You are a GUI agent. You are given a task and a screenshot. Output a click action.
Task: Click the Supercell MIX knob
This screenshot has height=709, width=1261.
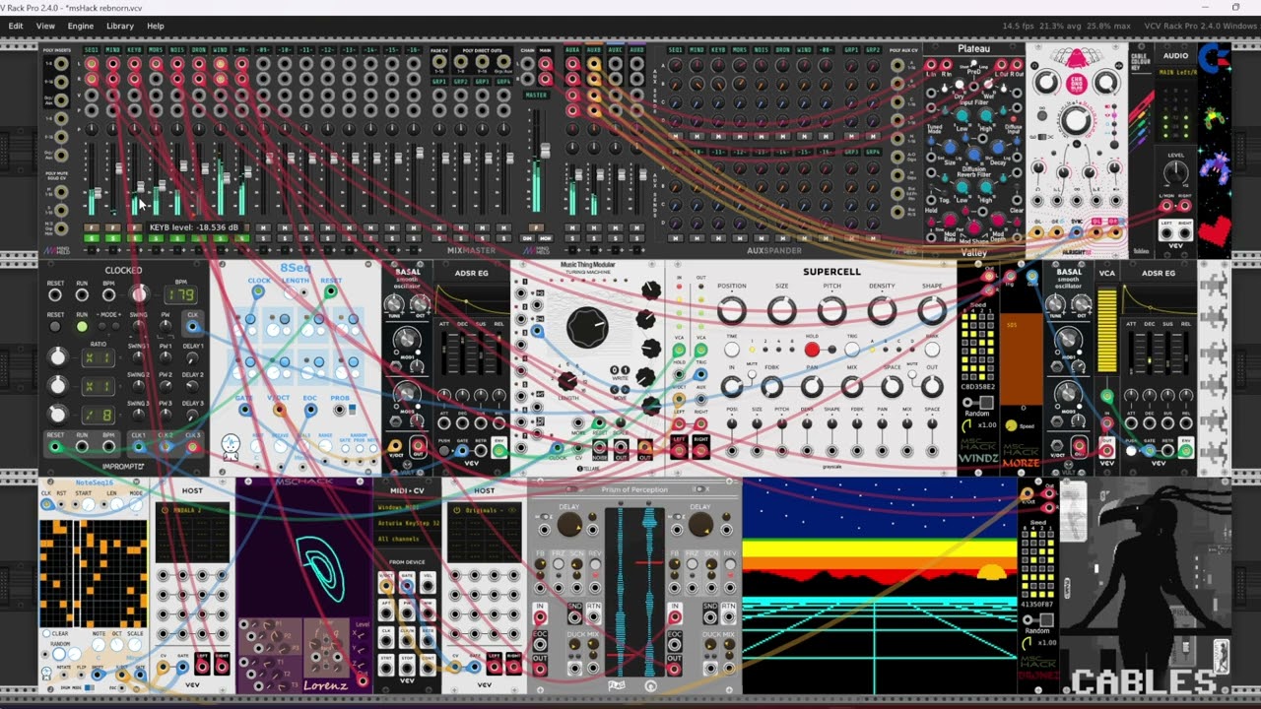[851, 386]
